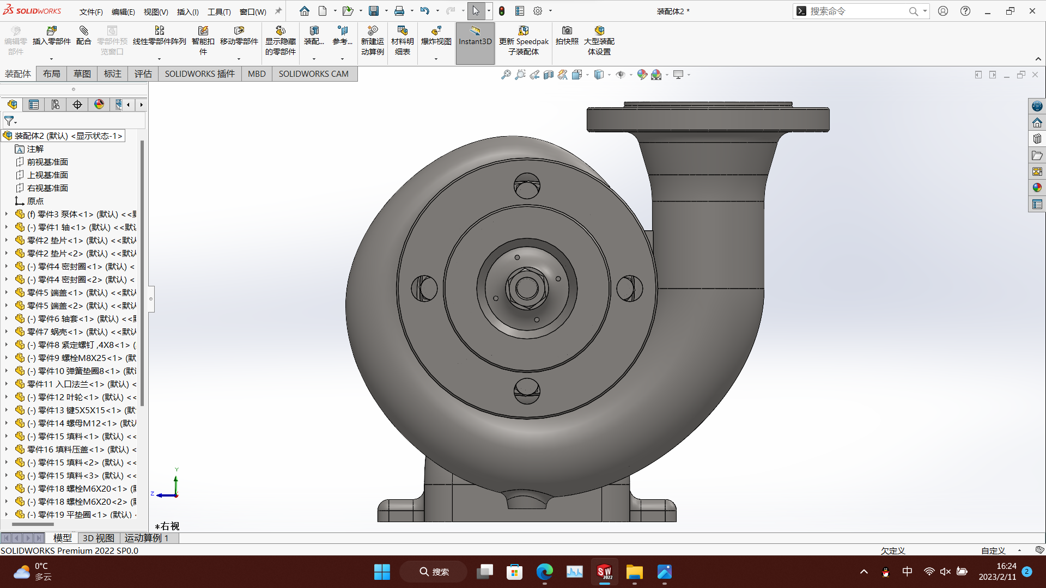
Task: Expand the 零件1 轴<1> tree node
Action: click(7, 227)
